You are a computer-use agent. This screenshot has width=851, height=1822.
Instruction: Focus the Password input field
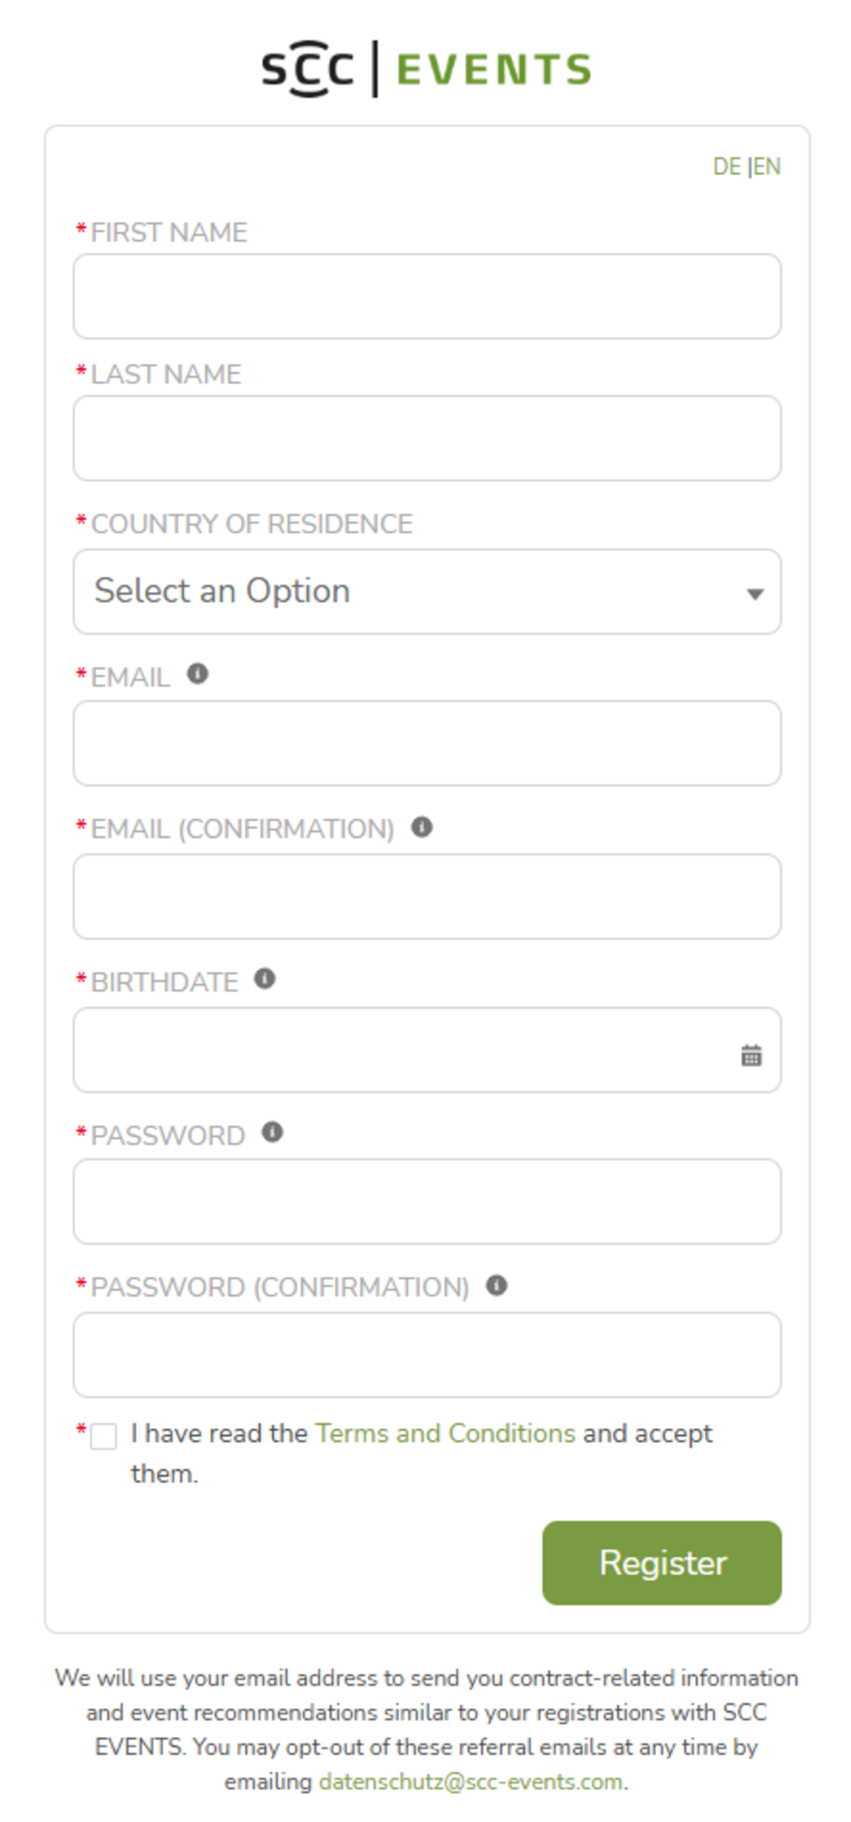click(426, 1201)
